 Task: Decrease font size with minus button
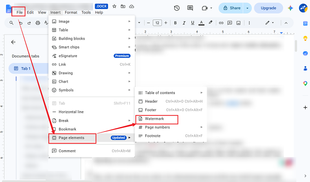click(x=148, y=23)
